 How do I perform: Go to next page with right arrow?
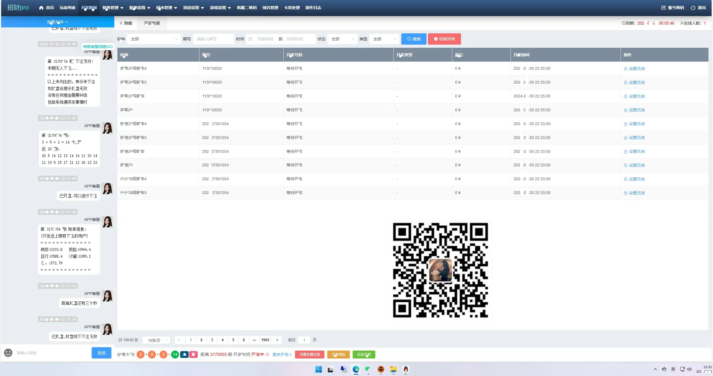click(x=277, y=340)
